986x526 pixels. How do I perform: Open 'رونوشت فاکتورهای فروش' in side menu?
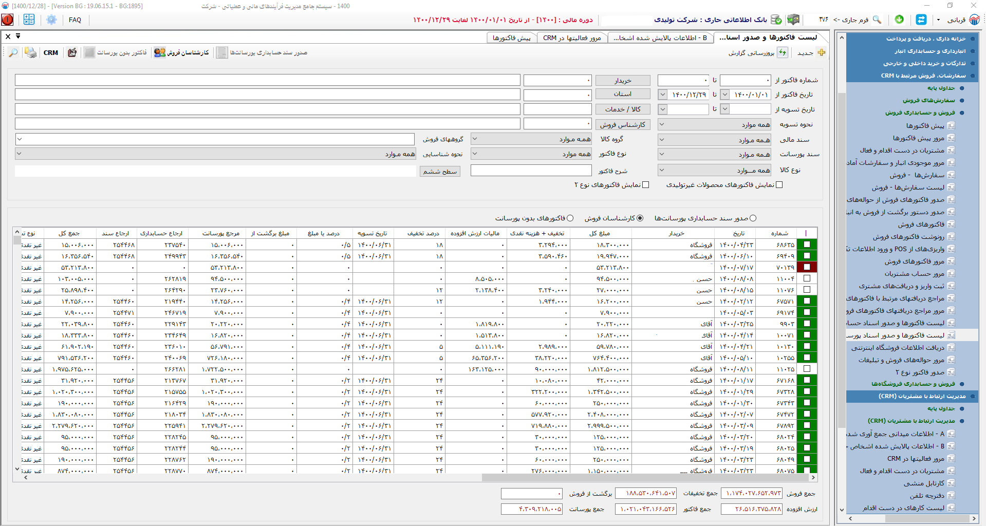[x=908, y=237]
